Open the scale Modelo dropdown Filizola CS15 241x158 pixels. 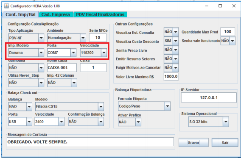70,106
